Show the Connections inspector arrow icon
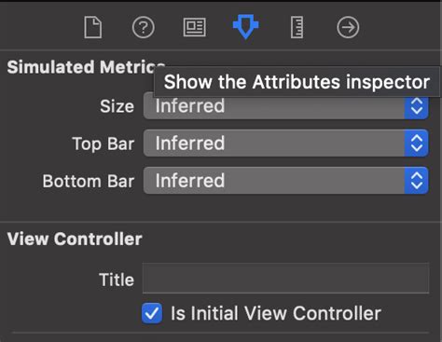 point(348,28)
